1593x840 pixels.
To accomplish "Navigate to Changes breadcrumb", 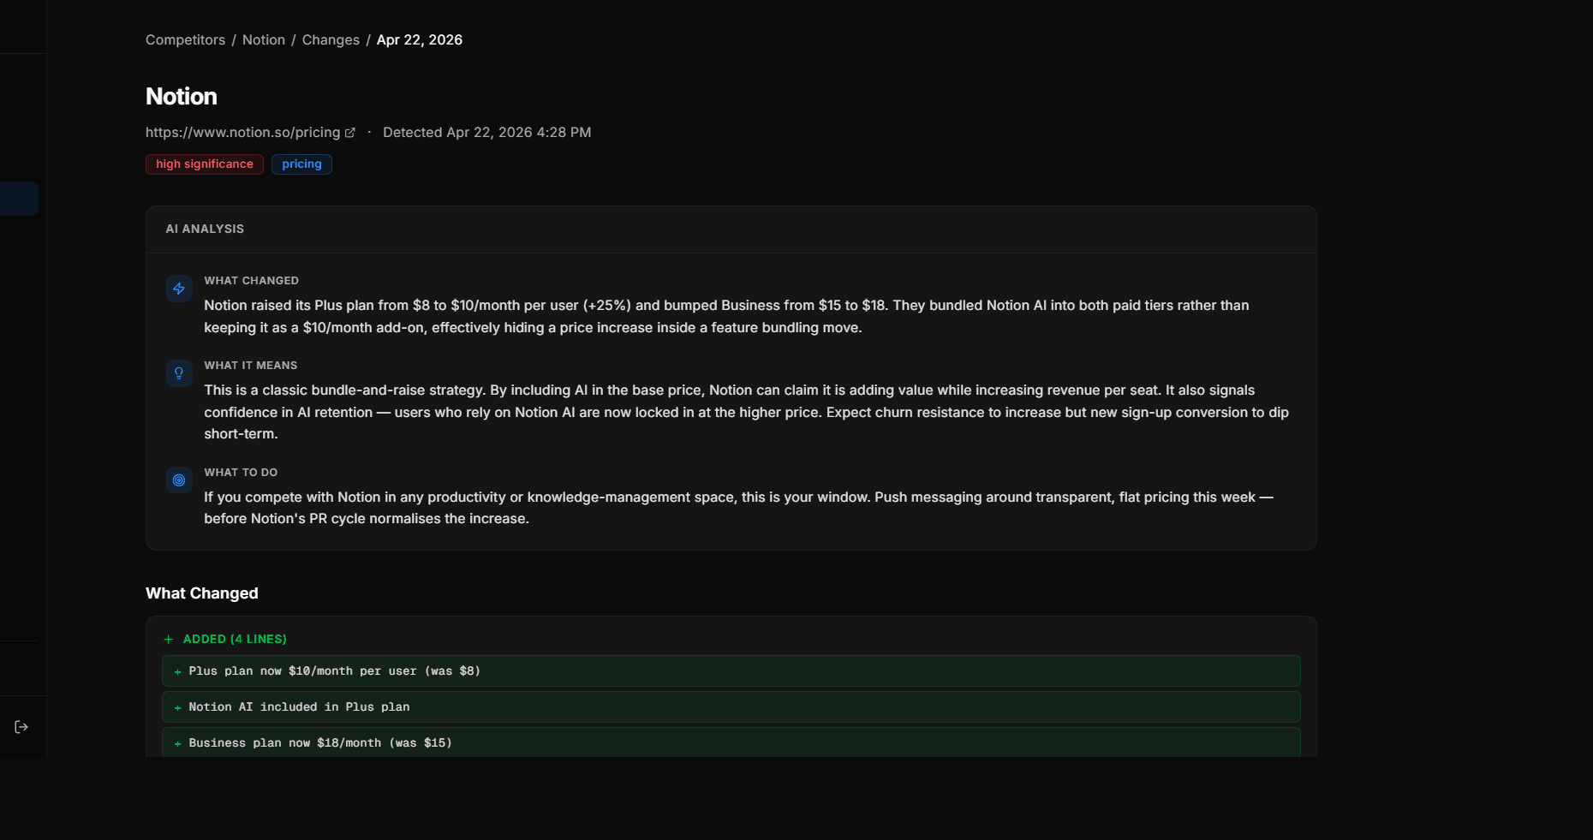I will pos(331,40).
